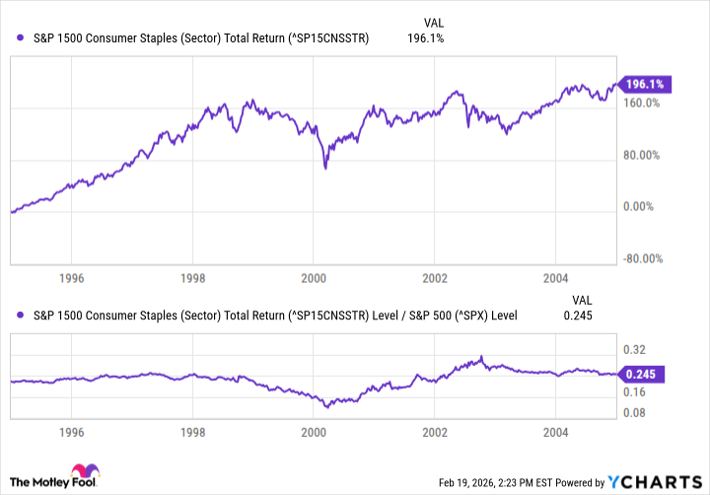Click the 2004 label on the upper chart x-axis
The width and height of the screenshot is (710, 495).
click(x=555, y=279)
